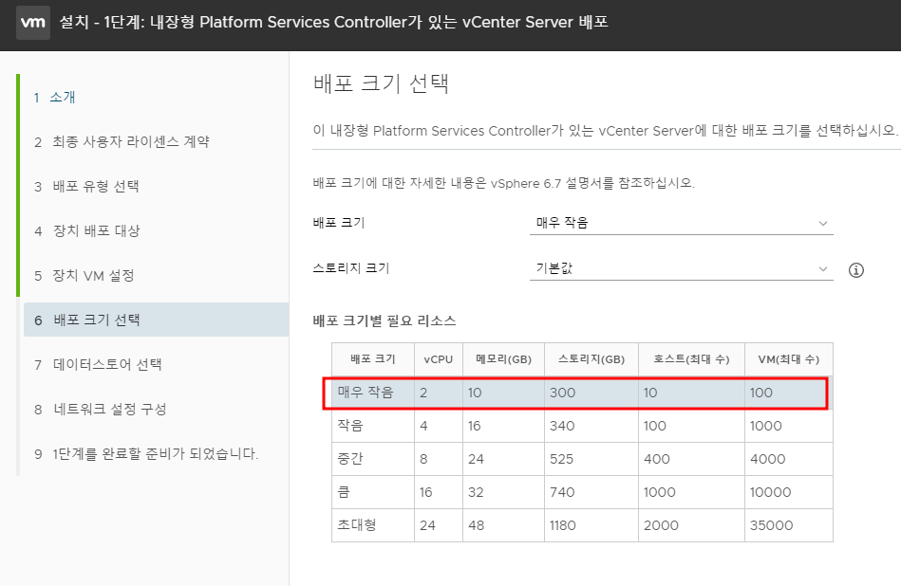Click the VM max value 35000 cell
The width and height of the screenshot is (901, 586).
pyautogui.click(x=788, y=525)
